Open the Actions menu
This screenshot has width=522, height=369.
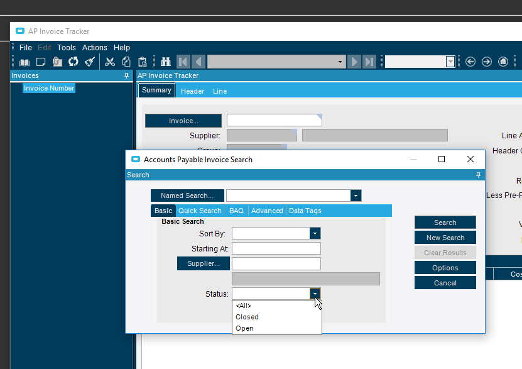95,48
